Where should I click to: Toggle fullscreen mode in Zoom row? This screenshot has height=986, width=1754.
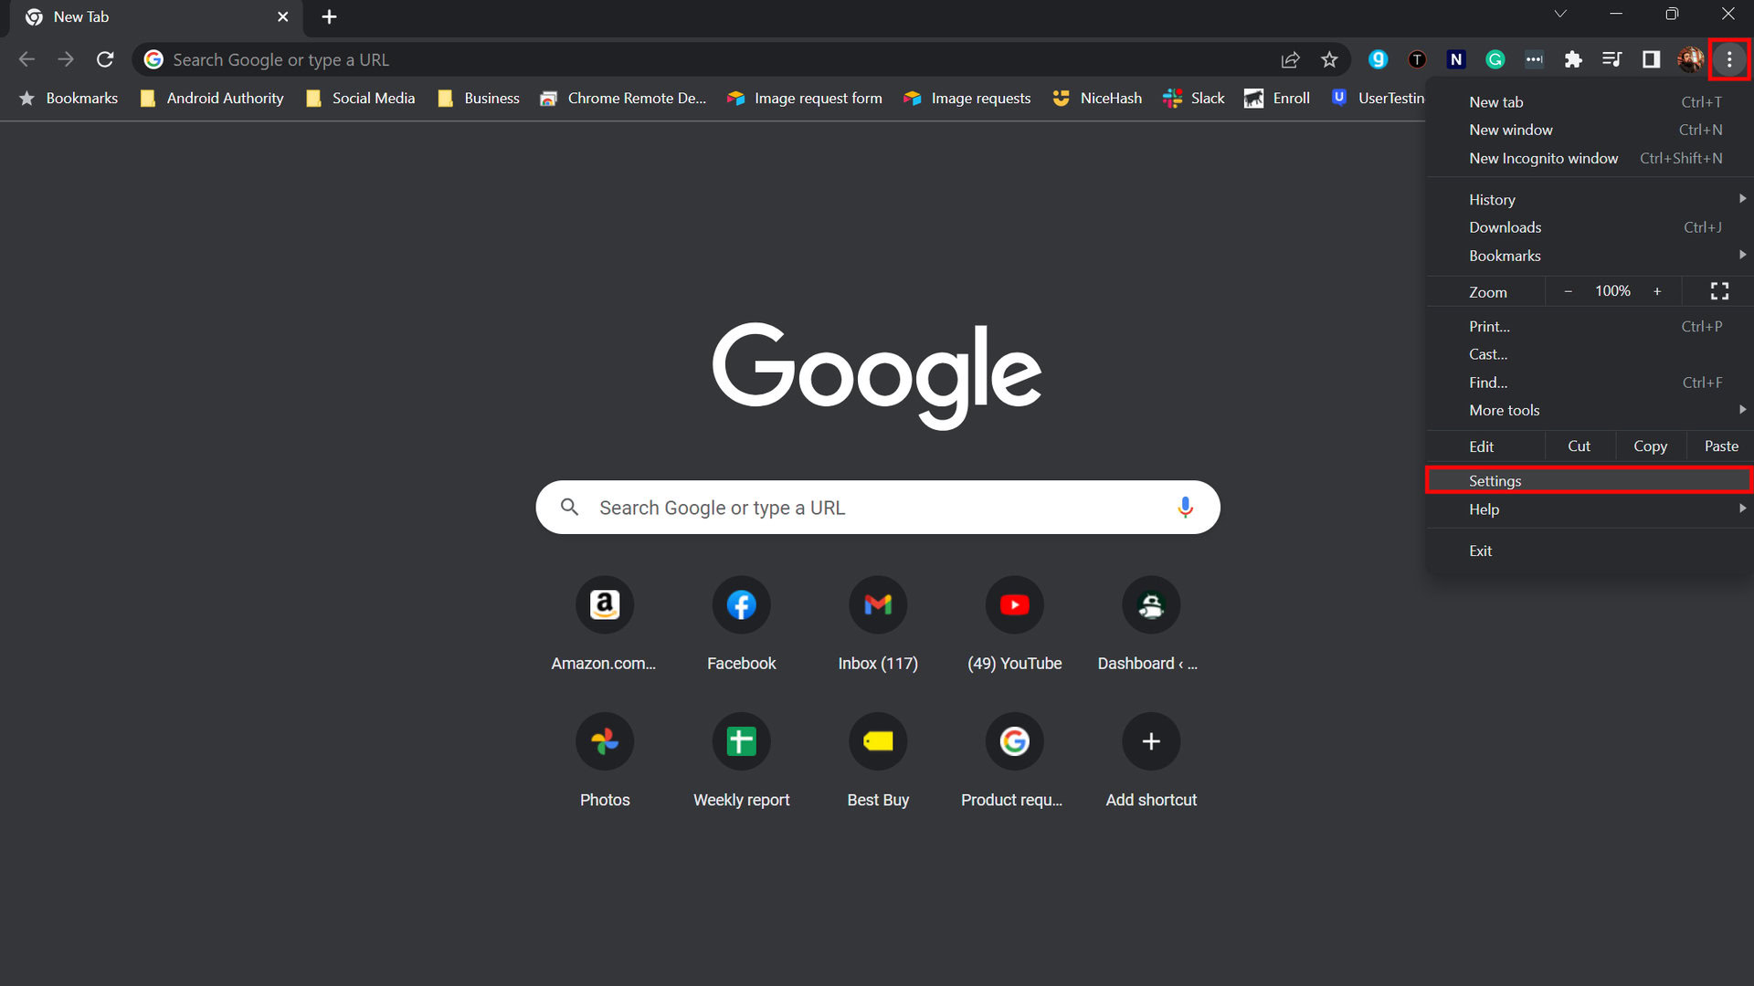tap(1719, 291)
